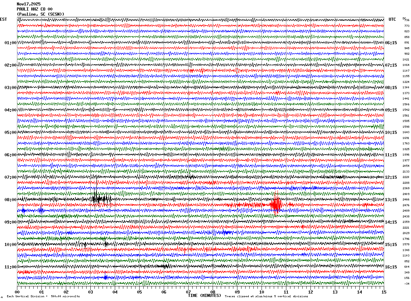The image size is (411, 301).
Task: Click the 'Traces clipped at plus/minus 5 vertical divisions' note
Action: click(266, 296)
